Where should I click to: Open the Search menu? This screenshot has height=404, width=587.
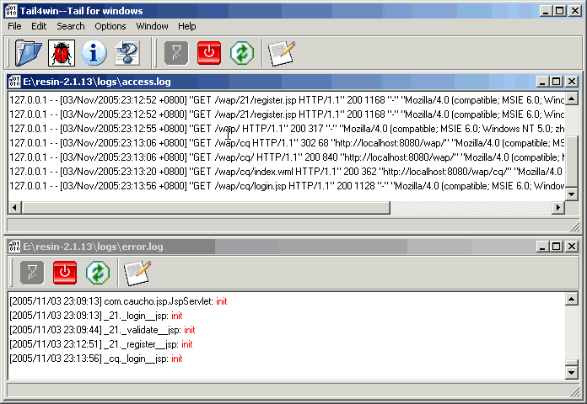[70, 26]
